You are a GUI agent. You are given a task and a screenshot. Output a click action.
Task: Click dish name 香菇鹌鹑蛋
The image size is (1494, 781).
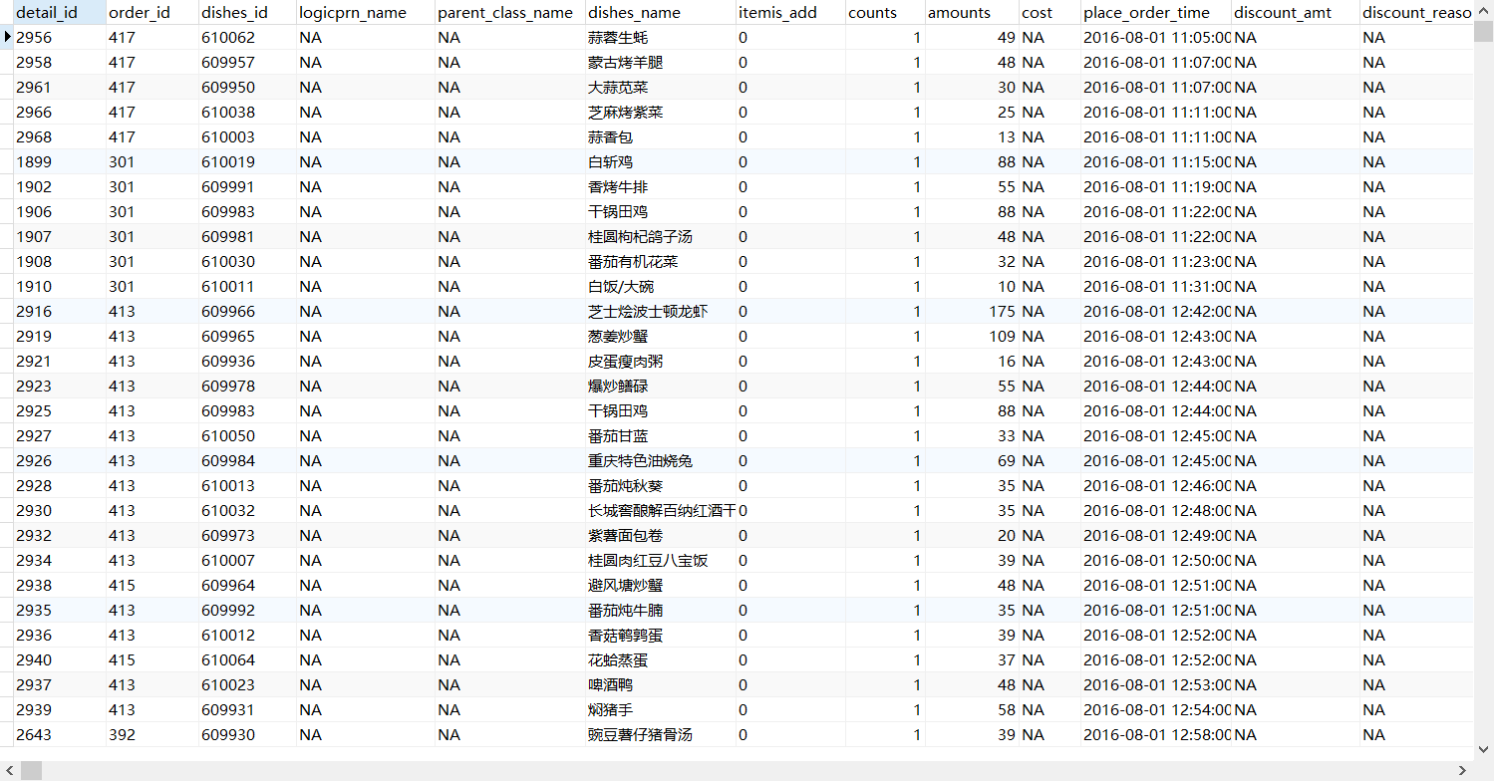coord(625,635)
